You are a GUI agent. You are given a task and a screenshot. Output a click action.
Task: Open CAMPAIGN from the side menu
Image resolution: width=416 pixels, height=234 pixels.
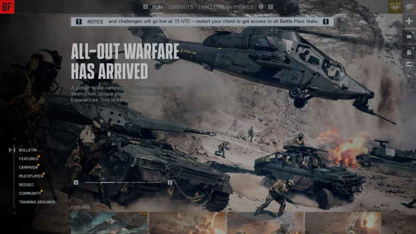pyautogui.click(x=29, y=167)
